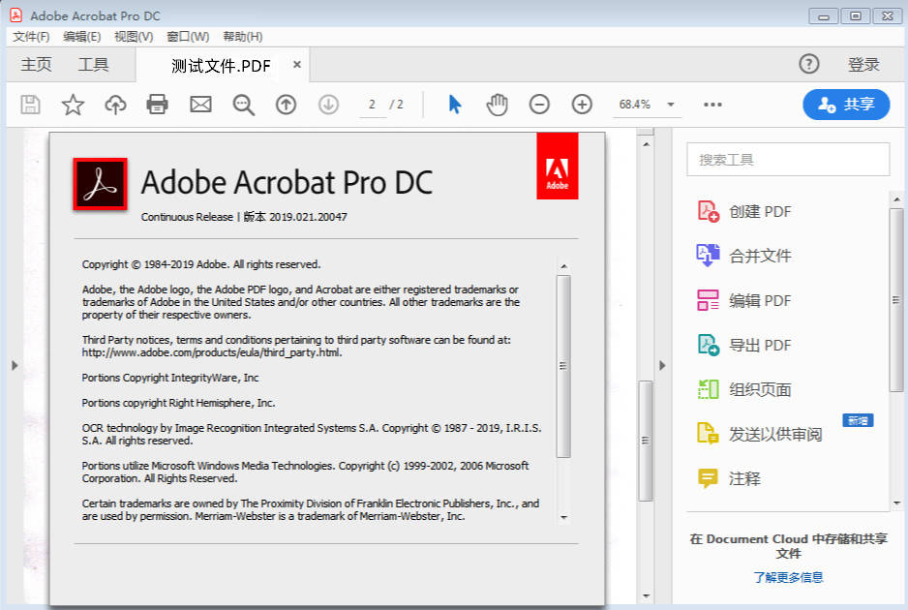Open the 文件(F) menu
908x610 pixels.
click(31, 37)
